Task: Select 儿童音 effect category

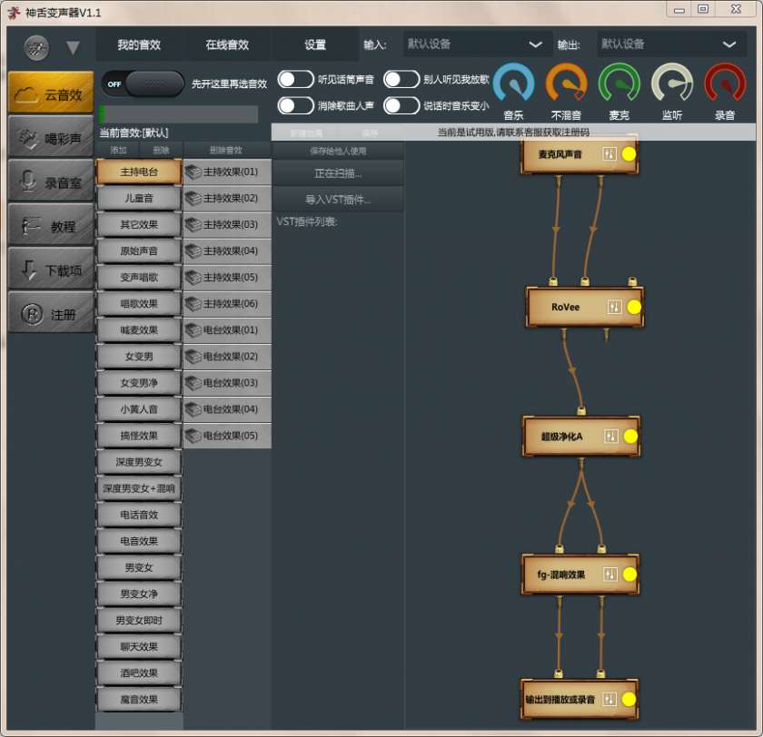Action: click(138, 198)
